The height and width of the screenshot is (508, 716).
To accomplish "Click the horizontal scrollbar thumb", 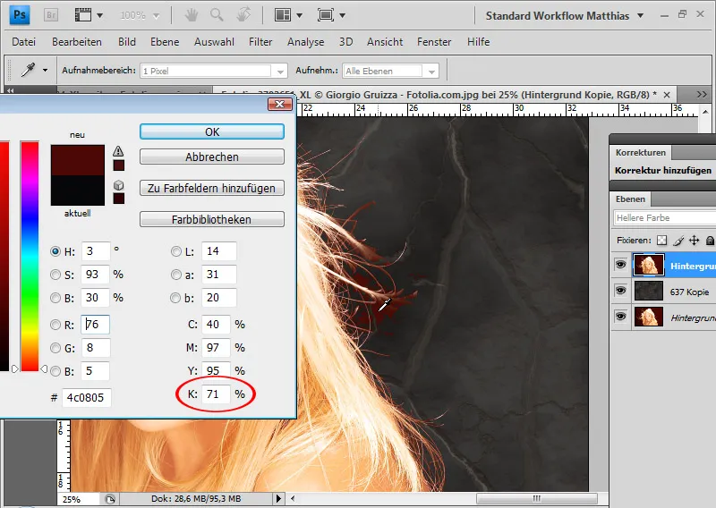I will point(537,498).
